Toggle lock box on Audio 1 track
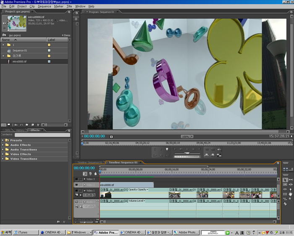 pyautogui.click(x=81, y=202)
